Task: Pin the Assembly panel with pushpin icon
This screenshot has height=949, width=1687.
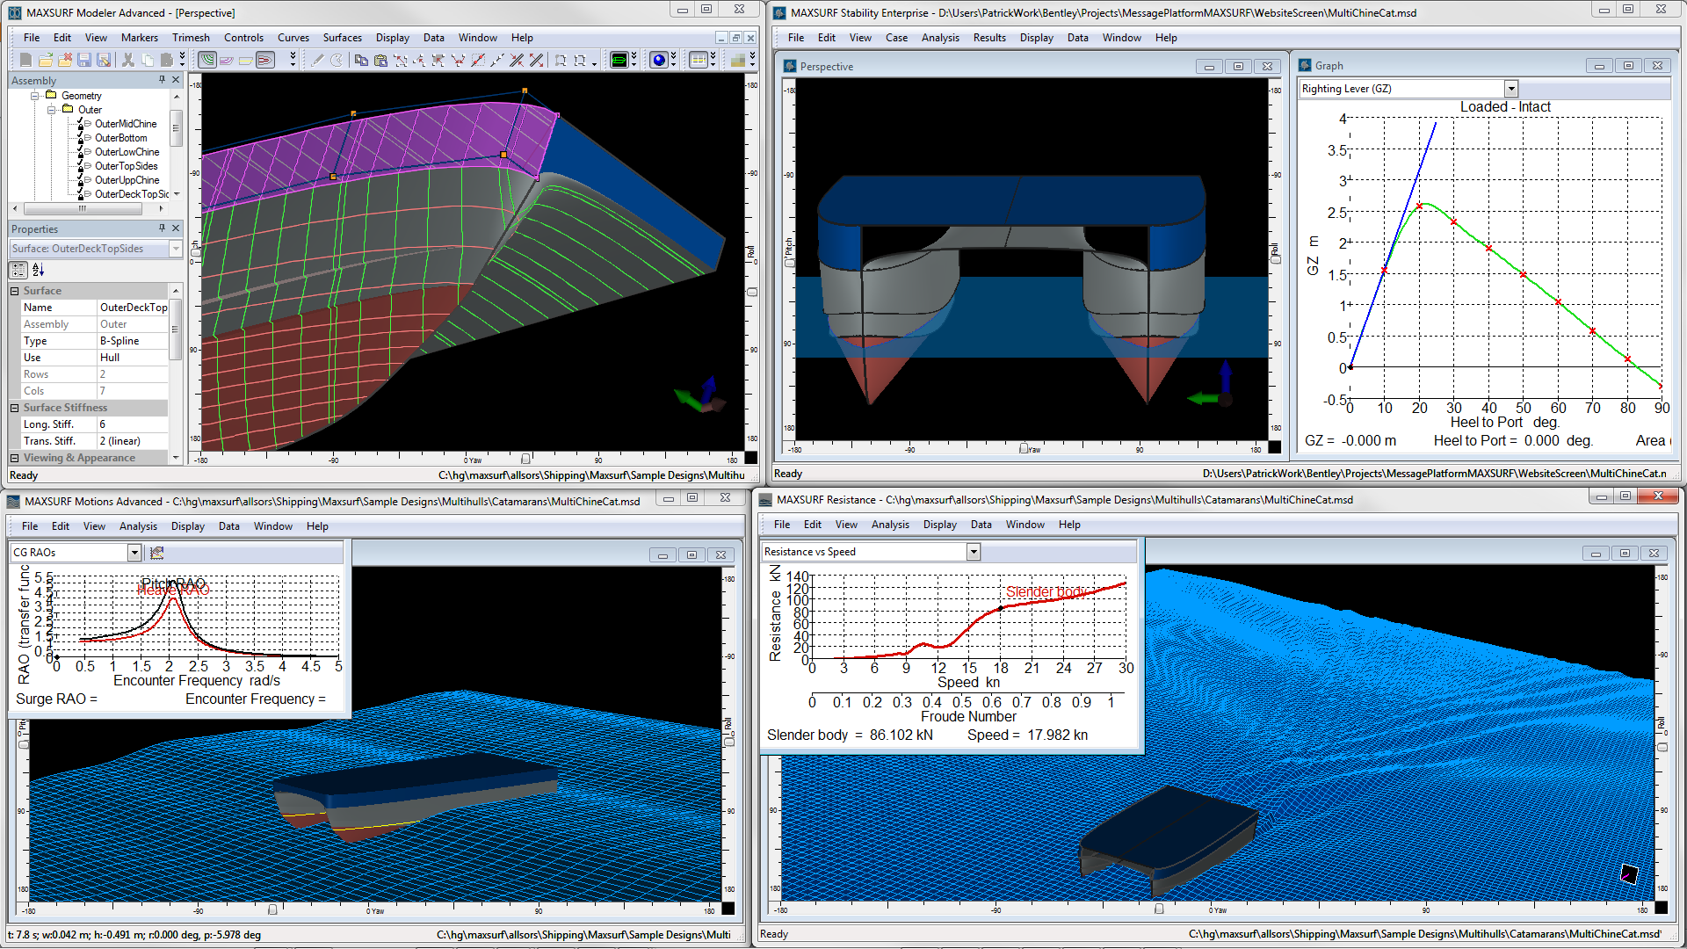Action: [x=162, y=80]
